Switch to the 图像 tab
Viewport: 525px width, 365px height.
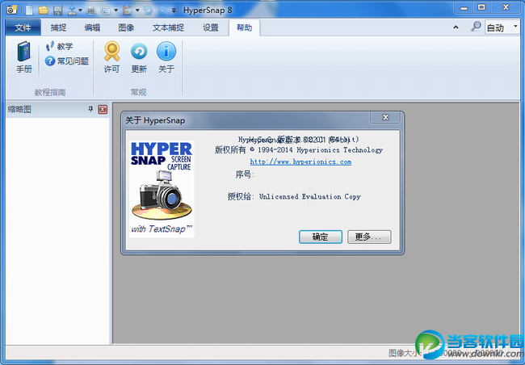pos(126,27)
